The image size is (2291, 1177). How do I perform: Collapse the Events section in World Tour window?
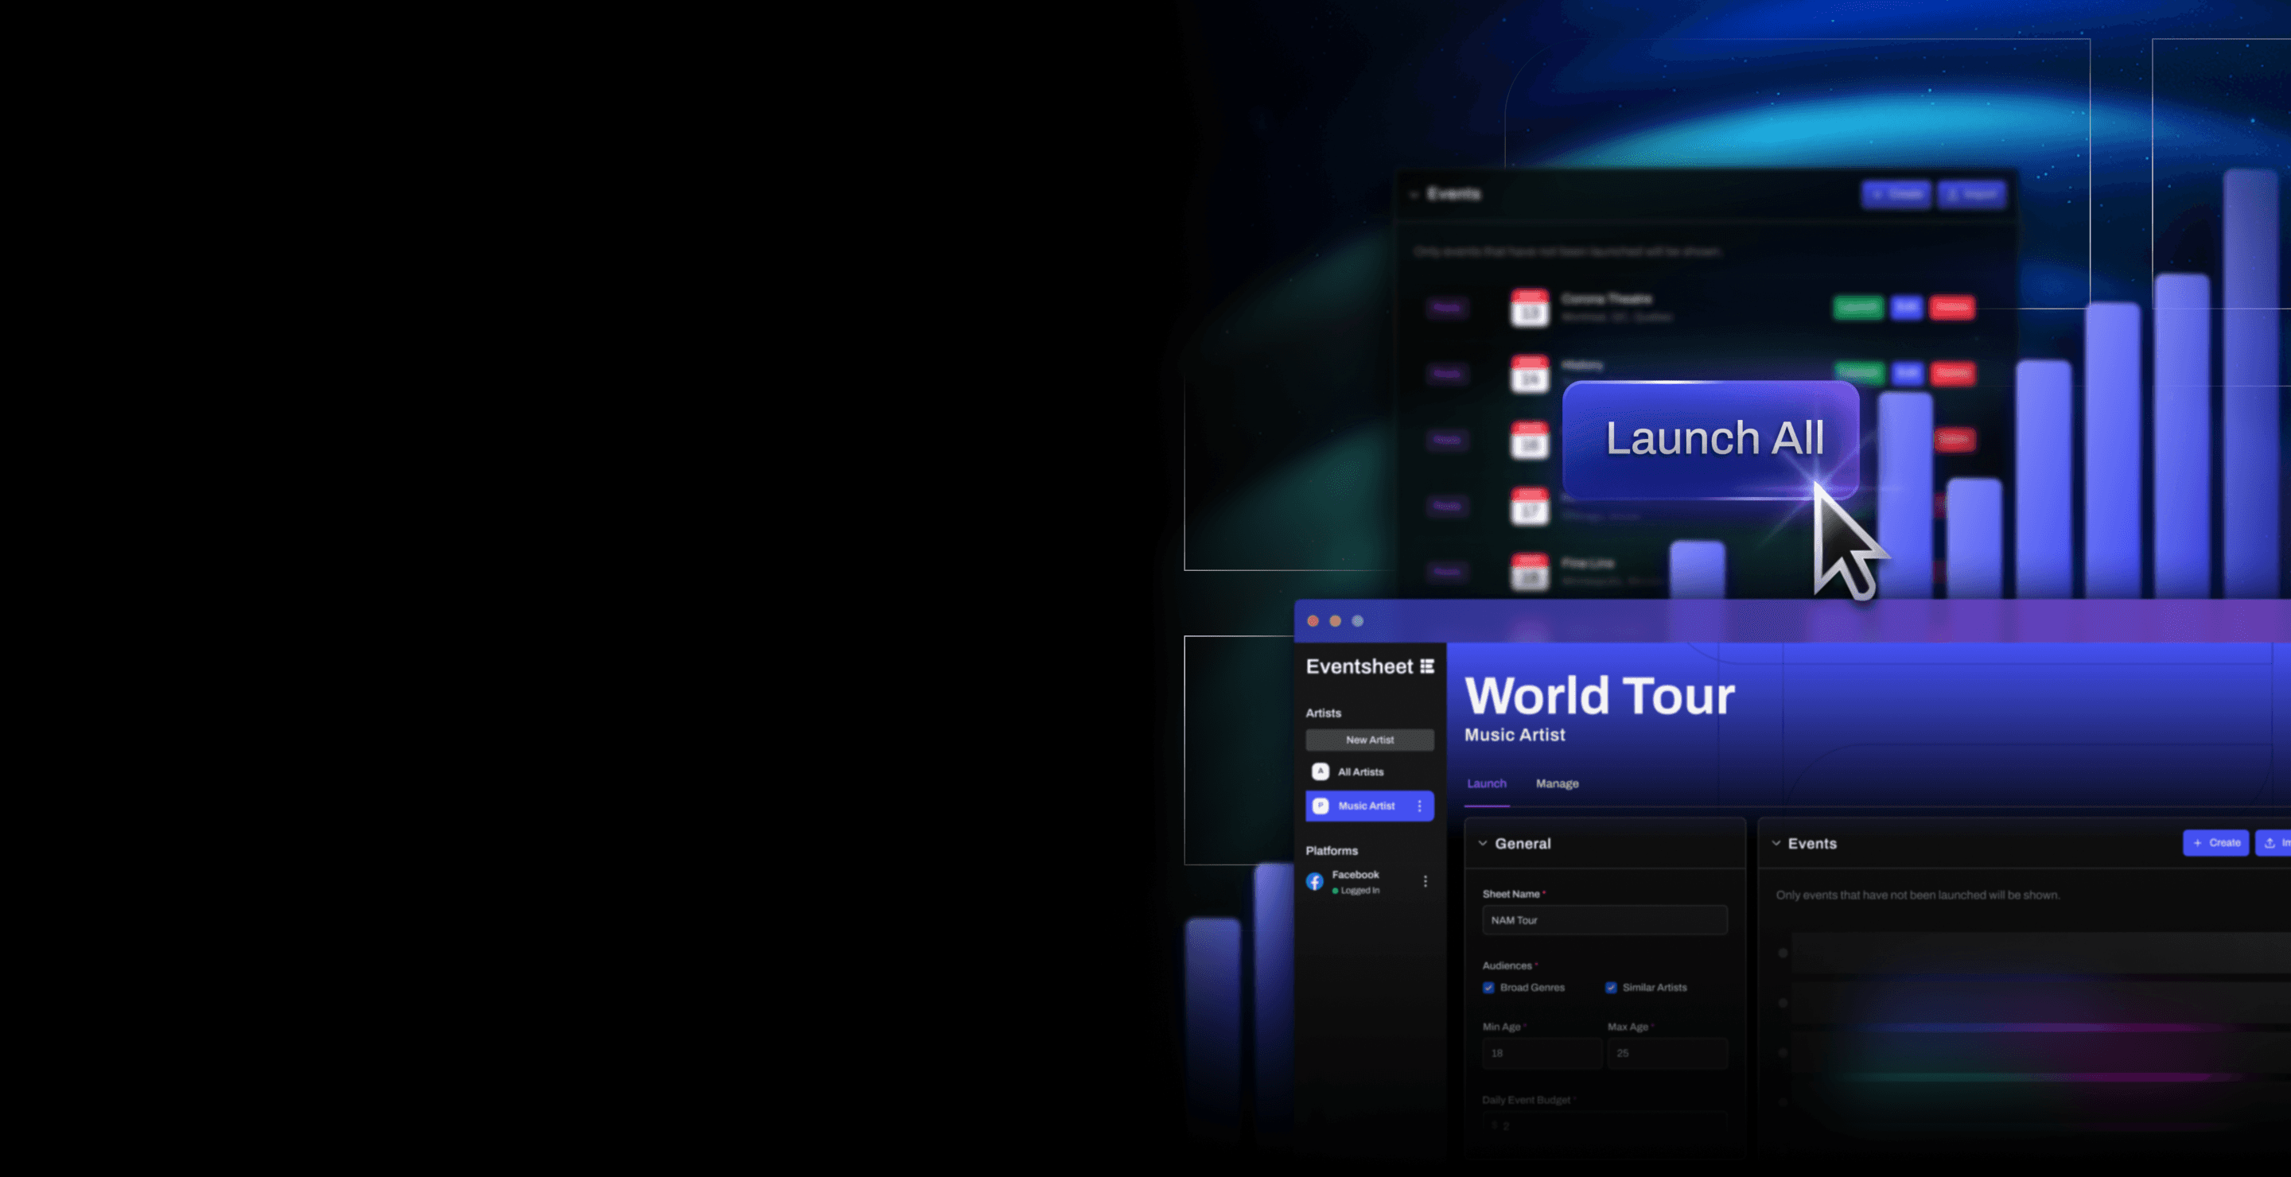coord(1776,844)
